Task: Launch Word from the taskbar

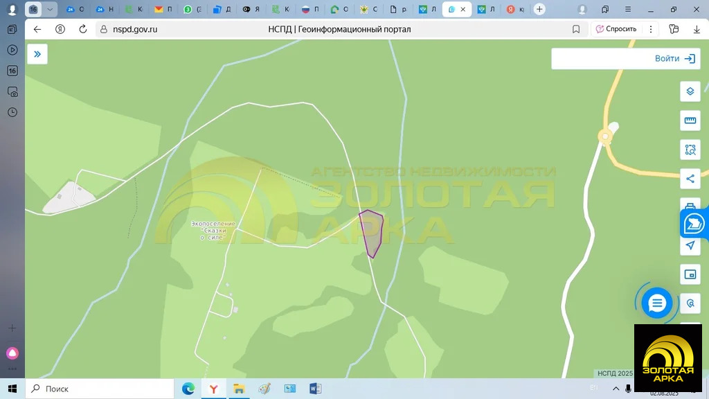Action: point(315,389)
